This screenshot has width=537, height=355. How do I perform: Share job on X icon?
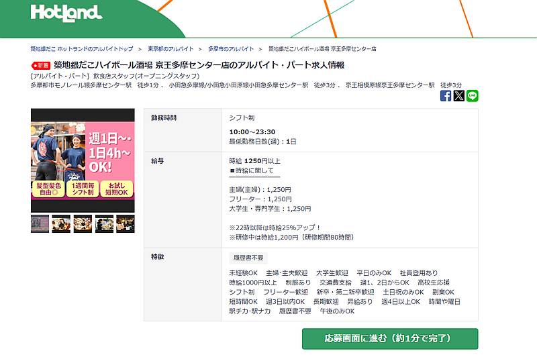[459, 96]
